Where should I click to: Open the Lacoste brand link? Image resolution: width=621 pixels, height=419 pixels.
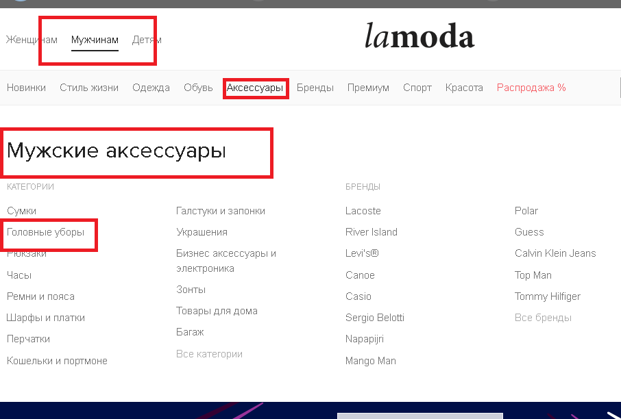tap(363, 211)
